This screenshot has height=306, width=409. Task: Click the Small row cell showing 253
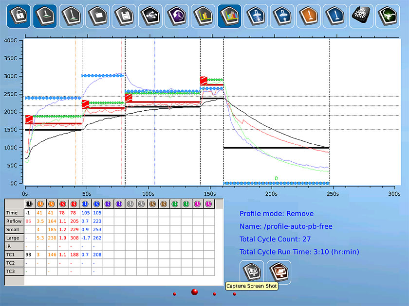[x=97, y=229]
